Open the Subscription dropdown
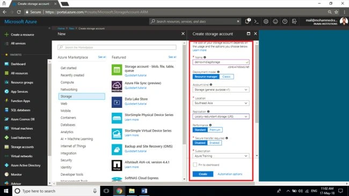 [221, 156]
